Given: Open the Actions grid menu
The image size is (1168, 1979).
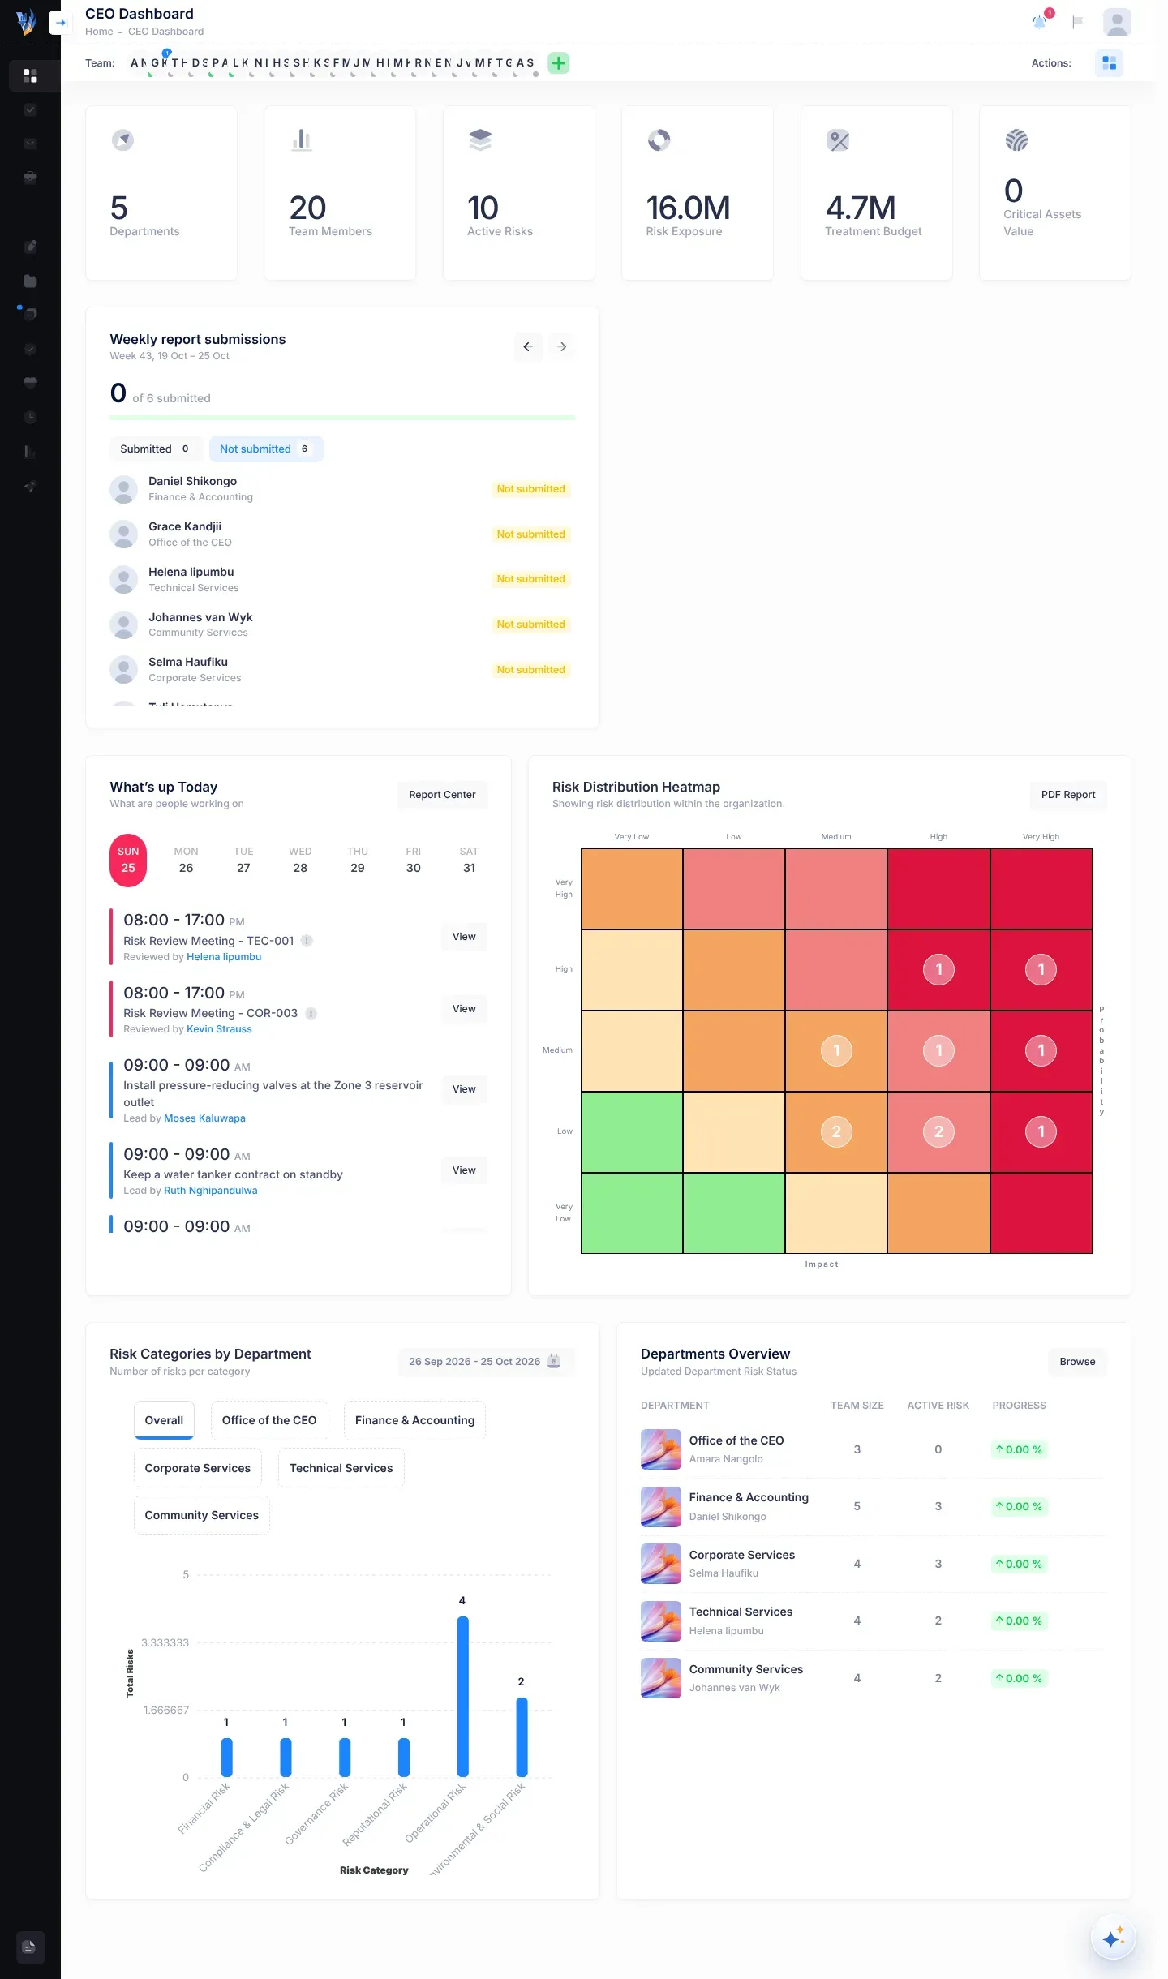Looking at the screenshot, I should point(1109,62).
